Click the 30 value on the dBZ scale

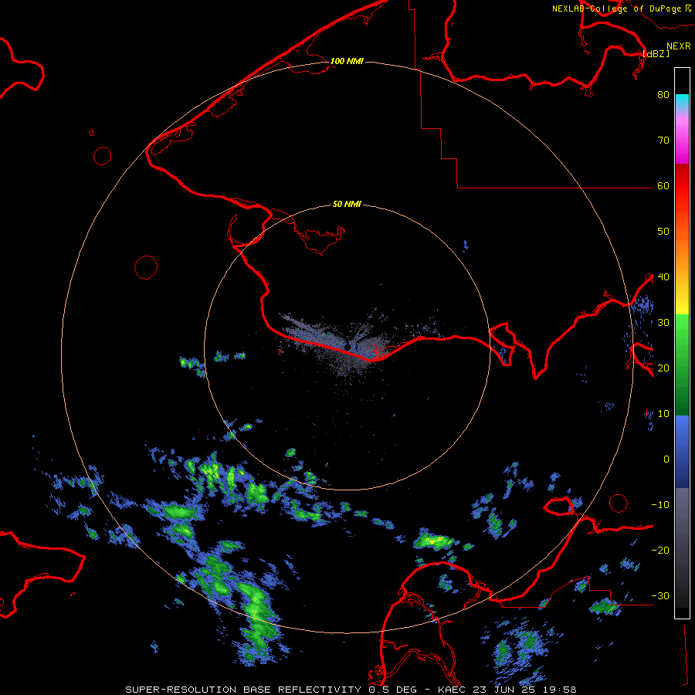(x=663, y=323)
